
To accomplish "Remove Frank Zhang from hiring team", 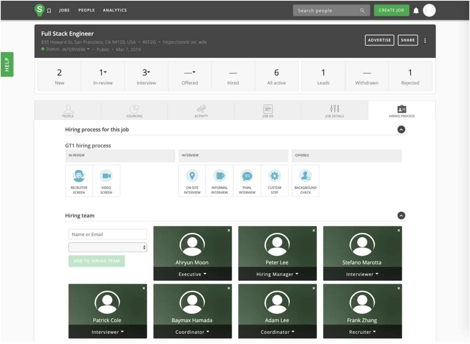I will (399, 289).
